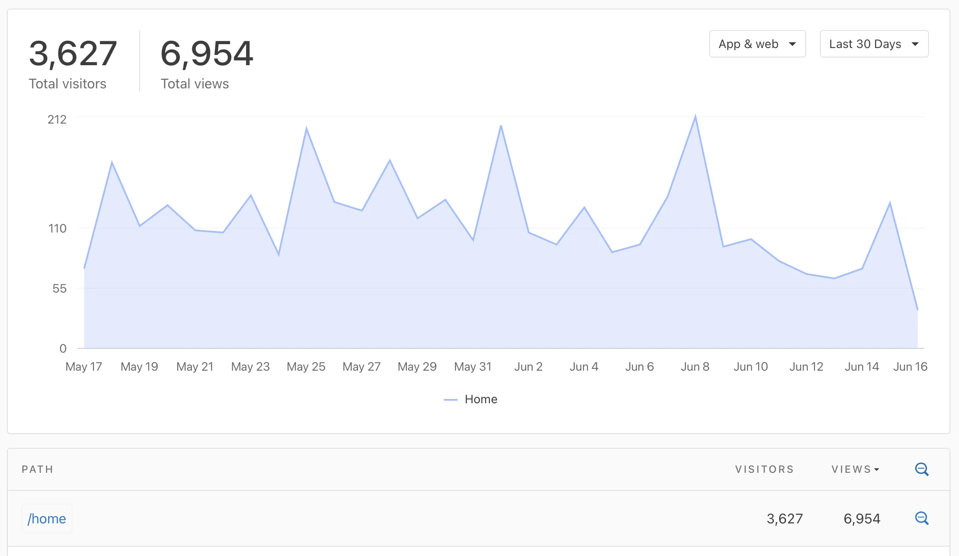959x556 pixels.
Task: Click the May 31 x-axis label
Action: (x=473, y=367)
